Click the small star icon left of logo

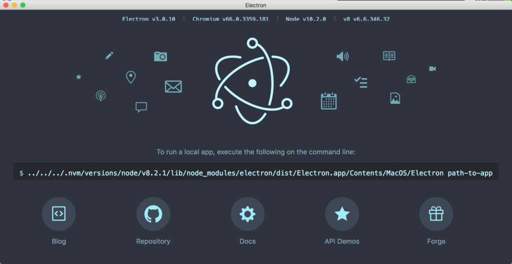pyautogui.click(x=78, y=77)
